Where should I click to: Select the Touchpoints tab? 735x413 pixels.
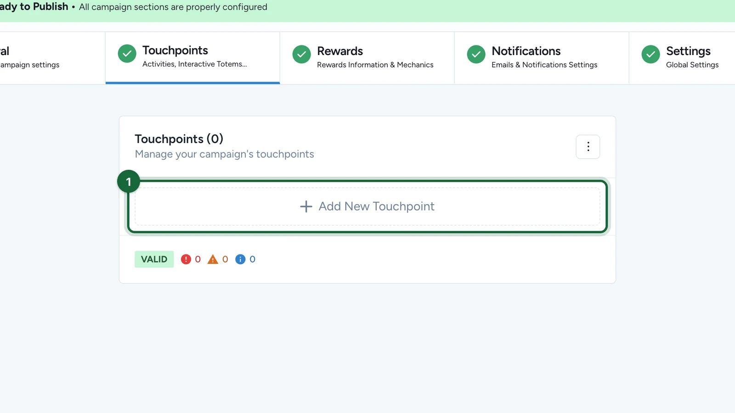coord(192,58)
